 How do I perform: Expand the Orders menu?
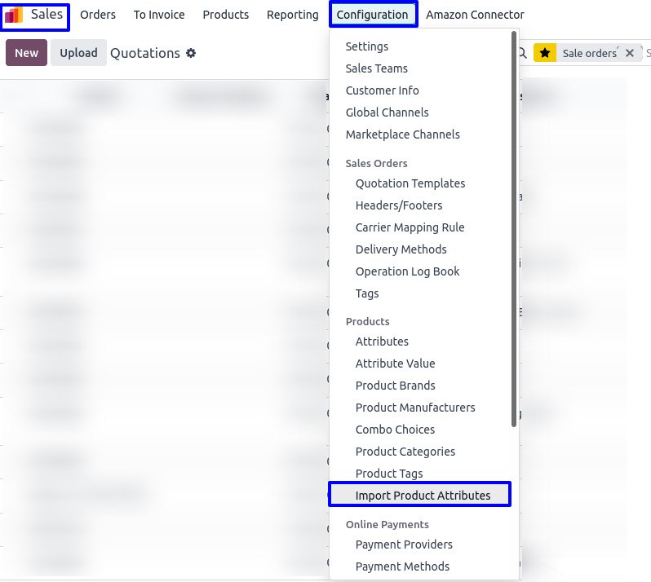(x=98, y=15)
